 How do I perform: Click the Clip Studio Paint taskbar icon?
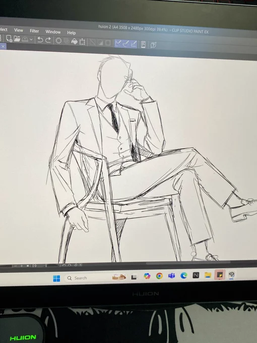(232, 274)
